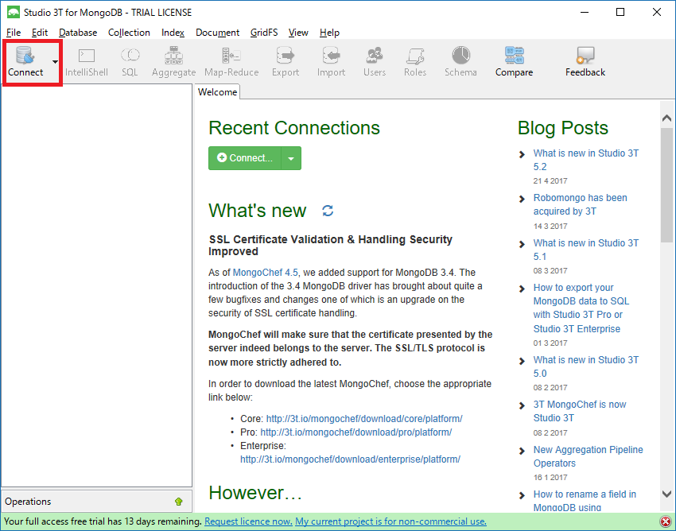Click the Operations panel header

pos(96,502)
